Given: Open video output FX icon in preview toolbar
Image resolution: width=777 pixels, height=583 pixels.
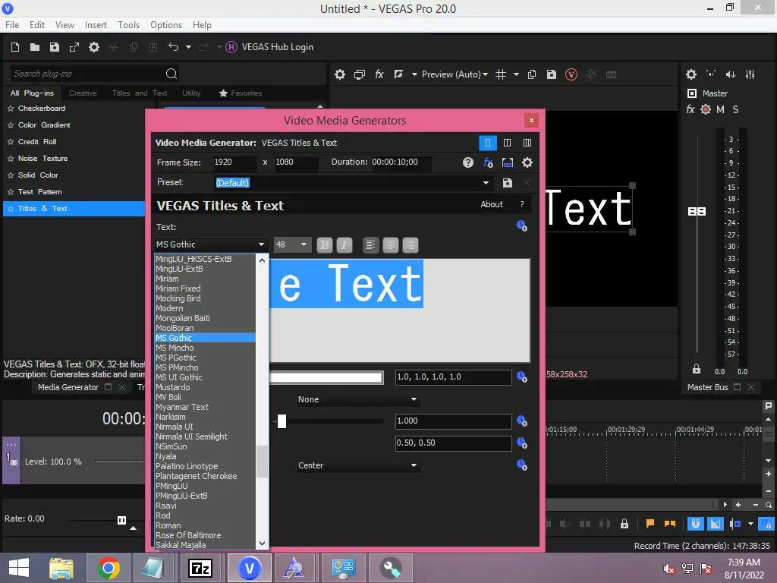Looking at the screenshot, I should tap(379, 74).
